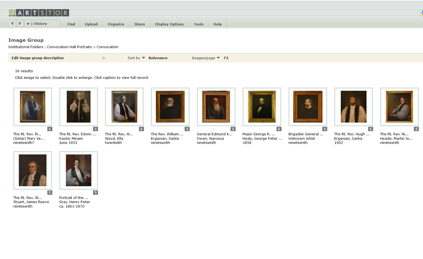
Task: Open caption The Rt. Rev. St... record
Action: (x=27, y=198)
